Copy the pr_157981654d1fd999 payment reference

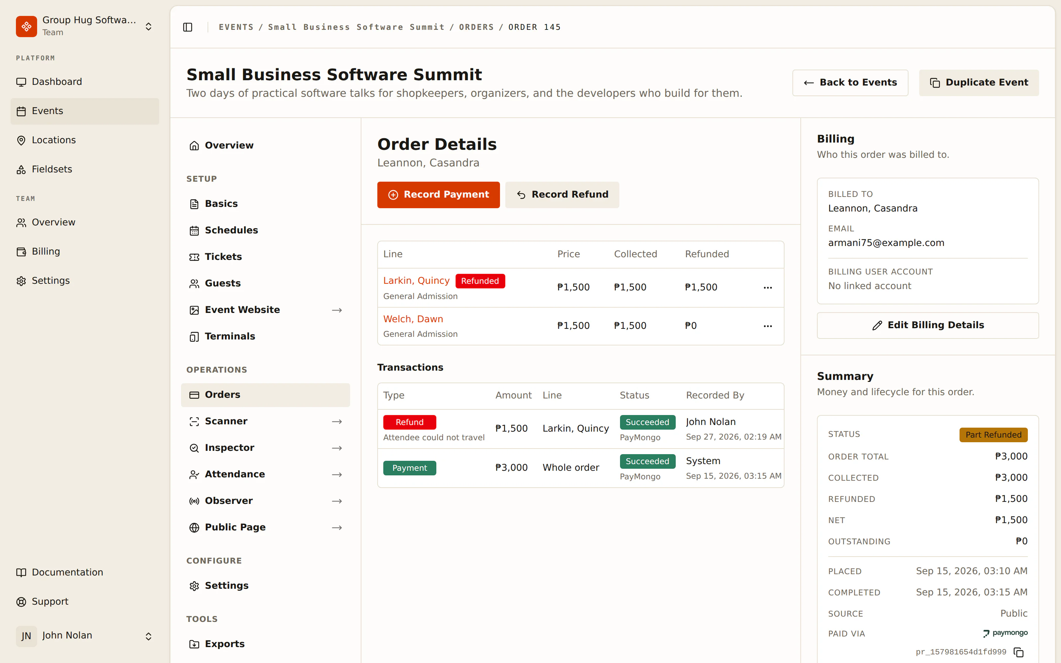pos(1019,652)
